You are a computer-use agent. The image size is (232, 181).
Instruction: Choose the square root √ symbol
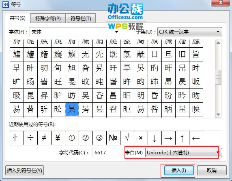(x=127, y=138)
